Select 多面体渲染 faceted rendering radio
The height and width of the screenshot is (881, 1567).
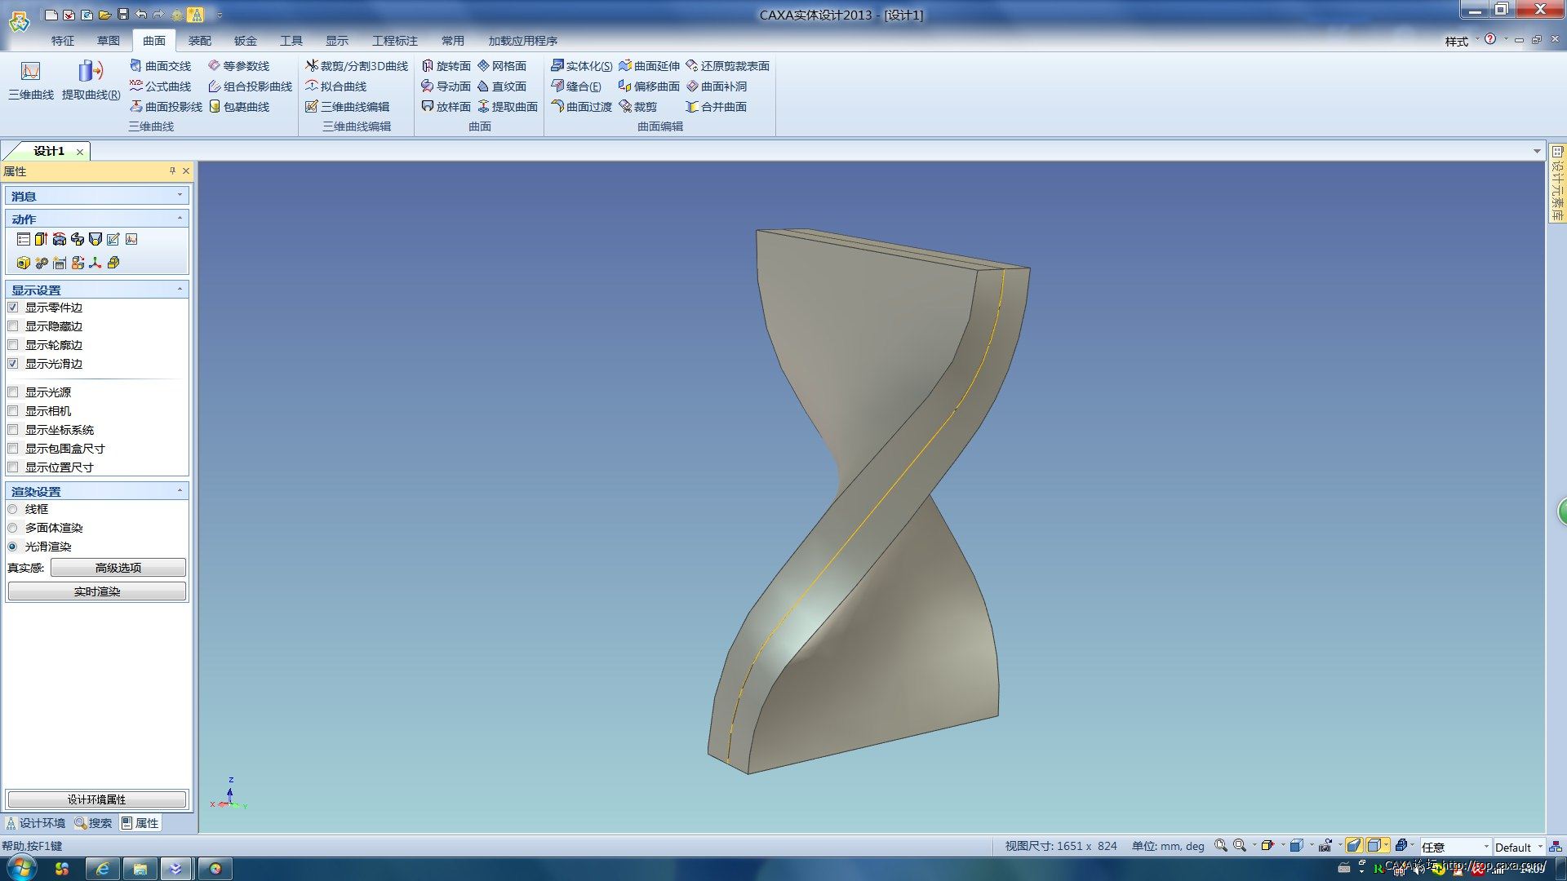point(12,528)
